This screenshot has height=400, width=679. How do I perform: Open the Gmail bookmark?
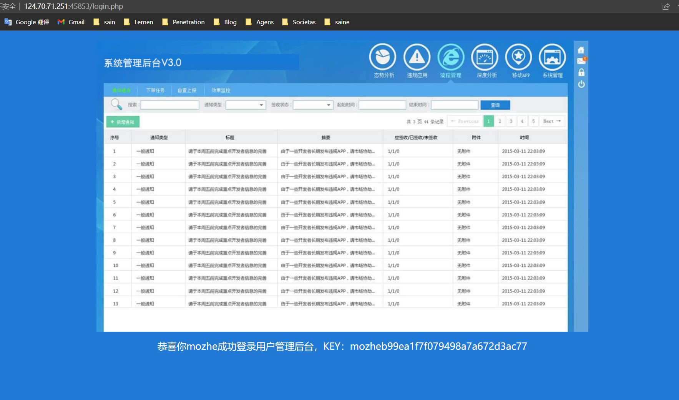tap(71, 22)
